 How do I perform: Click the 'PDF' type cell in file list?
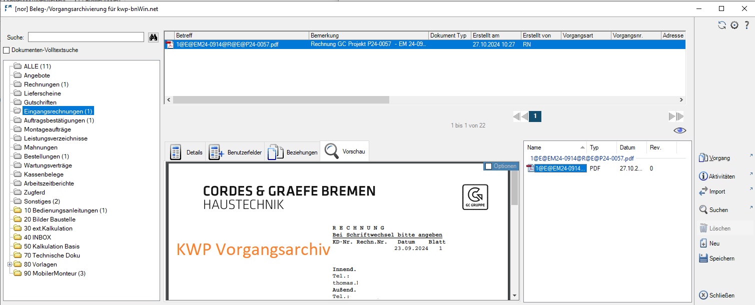coord(595,168)
